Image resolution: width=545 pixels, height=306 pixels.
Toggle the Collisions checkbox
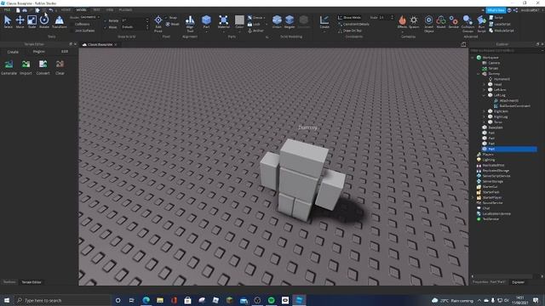tap(72, 25)
